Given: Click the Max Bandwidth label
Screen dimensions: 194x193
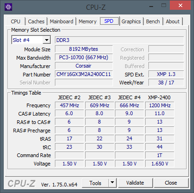Looking at the screenshot, I should coord(33,58).
